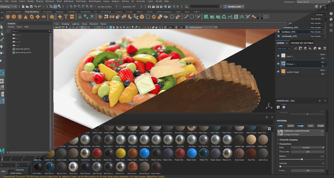Click the redo arrow in Maya status line
The height and width of the screenshot is (178, 334).
(x=39, y=7)
